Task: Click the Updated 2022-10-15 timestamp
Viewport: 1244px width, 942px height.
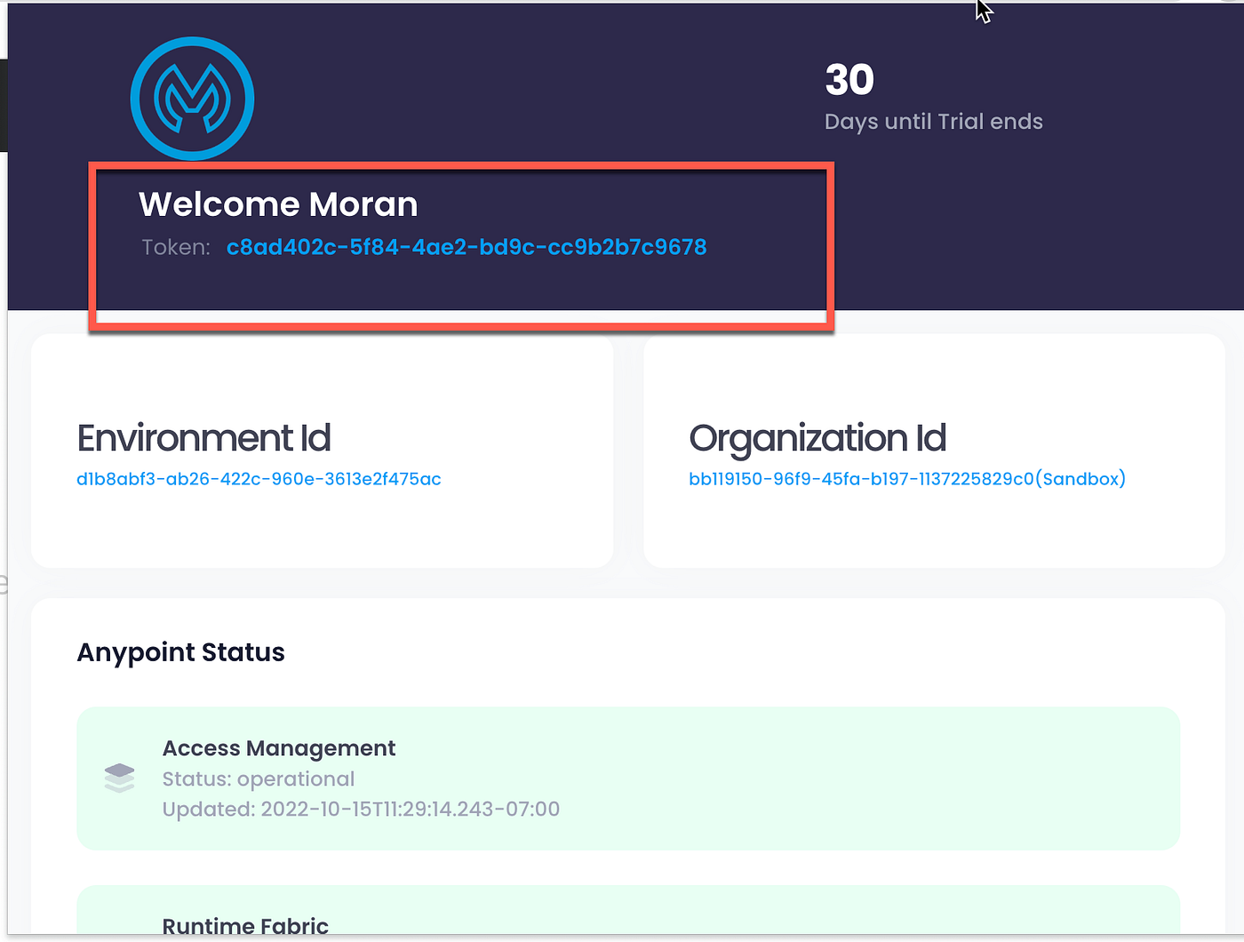Action: click(361, 810)
